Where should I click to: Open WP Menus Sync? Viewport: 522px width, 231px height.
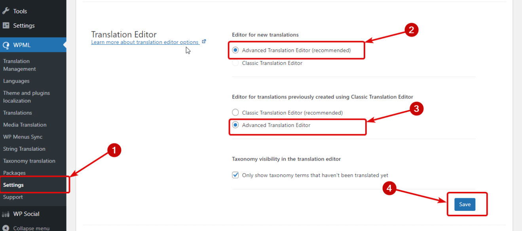click(x=23, y=137)
